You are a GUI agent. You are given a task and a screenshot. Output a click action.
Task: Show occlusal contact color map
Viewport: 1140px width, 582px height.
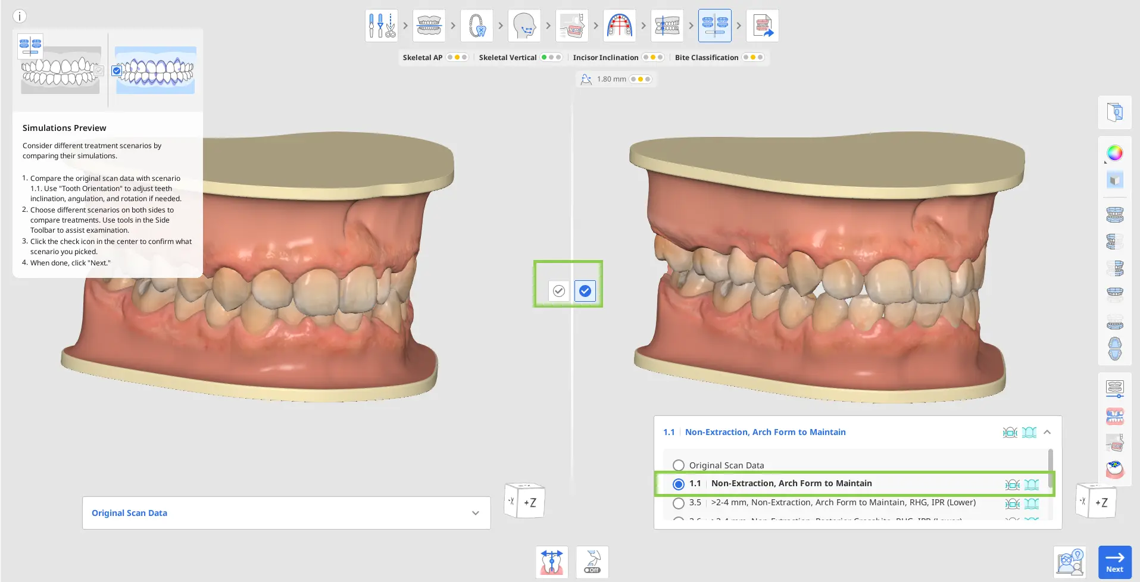(1115, 470)
